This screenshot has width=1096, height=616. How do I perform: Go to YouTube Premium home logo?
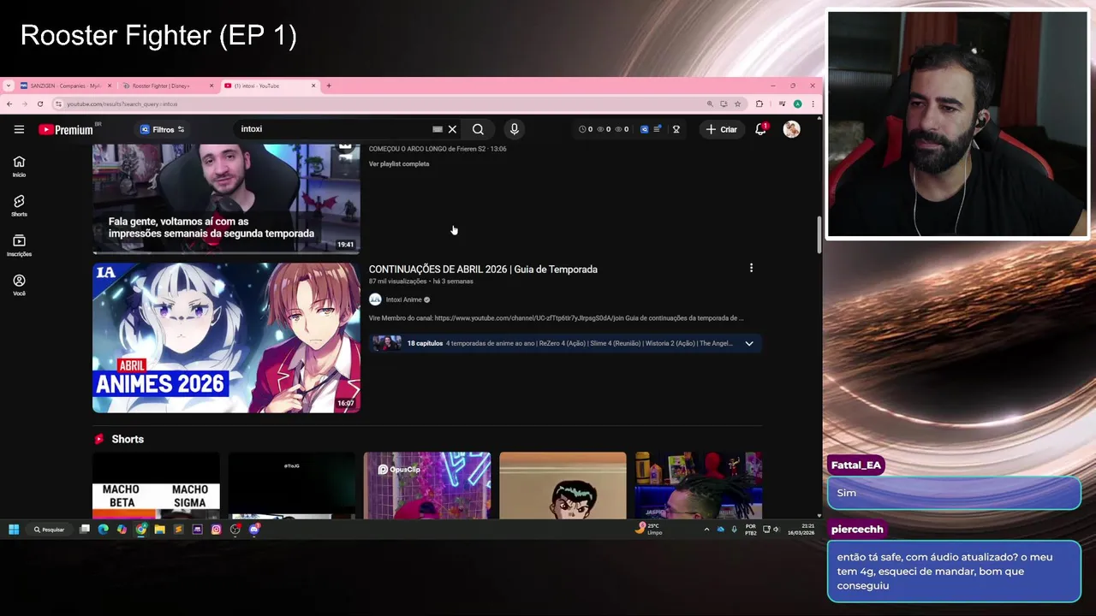[x=66, y=129]
